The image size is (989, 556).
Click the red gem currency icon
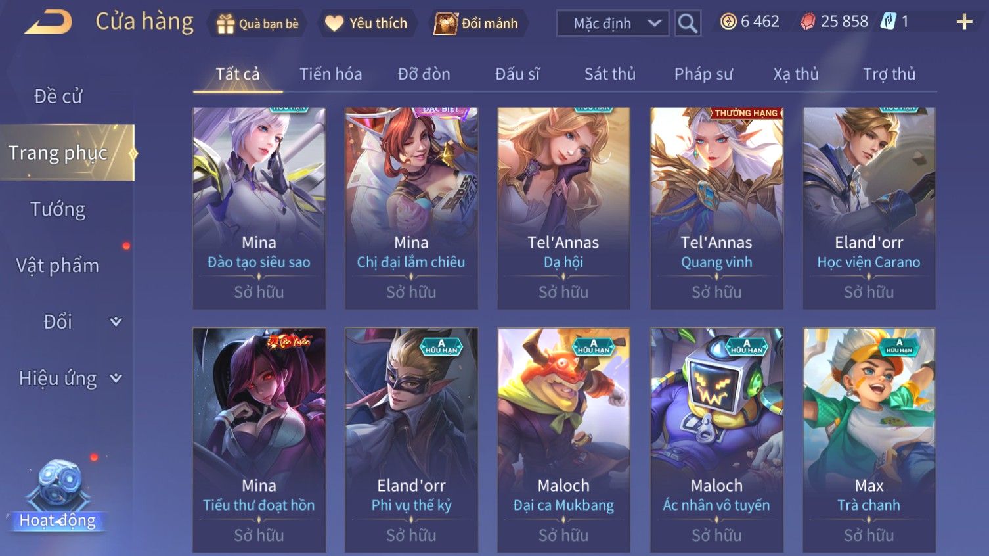[808, 22]
